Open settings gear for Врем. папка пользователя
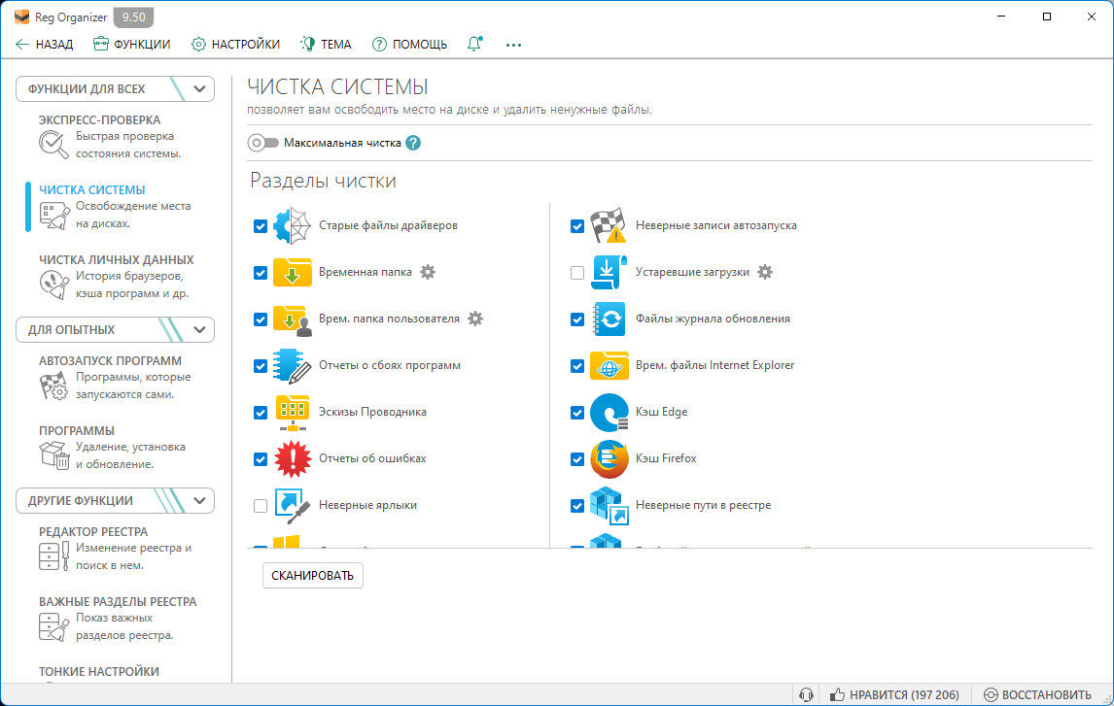This screenshot has height=706, width=1114. [x=475, y=319]
